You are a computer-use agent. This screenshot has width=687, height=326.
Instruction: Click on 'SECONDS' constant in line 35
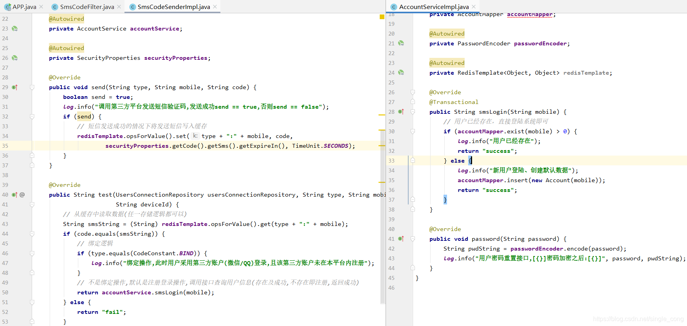coord(336,146)
